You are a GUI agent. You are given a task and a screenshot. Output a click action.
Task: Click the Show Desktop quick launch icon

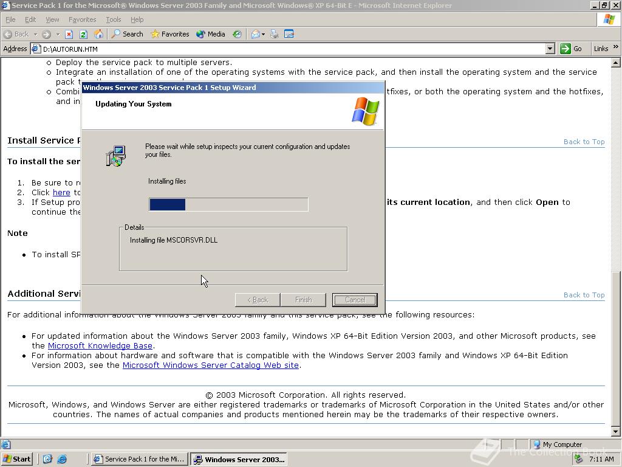(x=47, y=459)
